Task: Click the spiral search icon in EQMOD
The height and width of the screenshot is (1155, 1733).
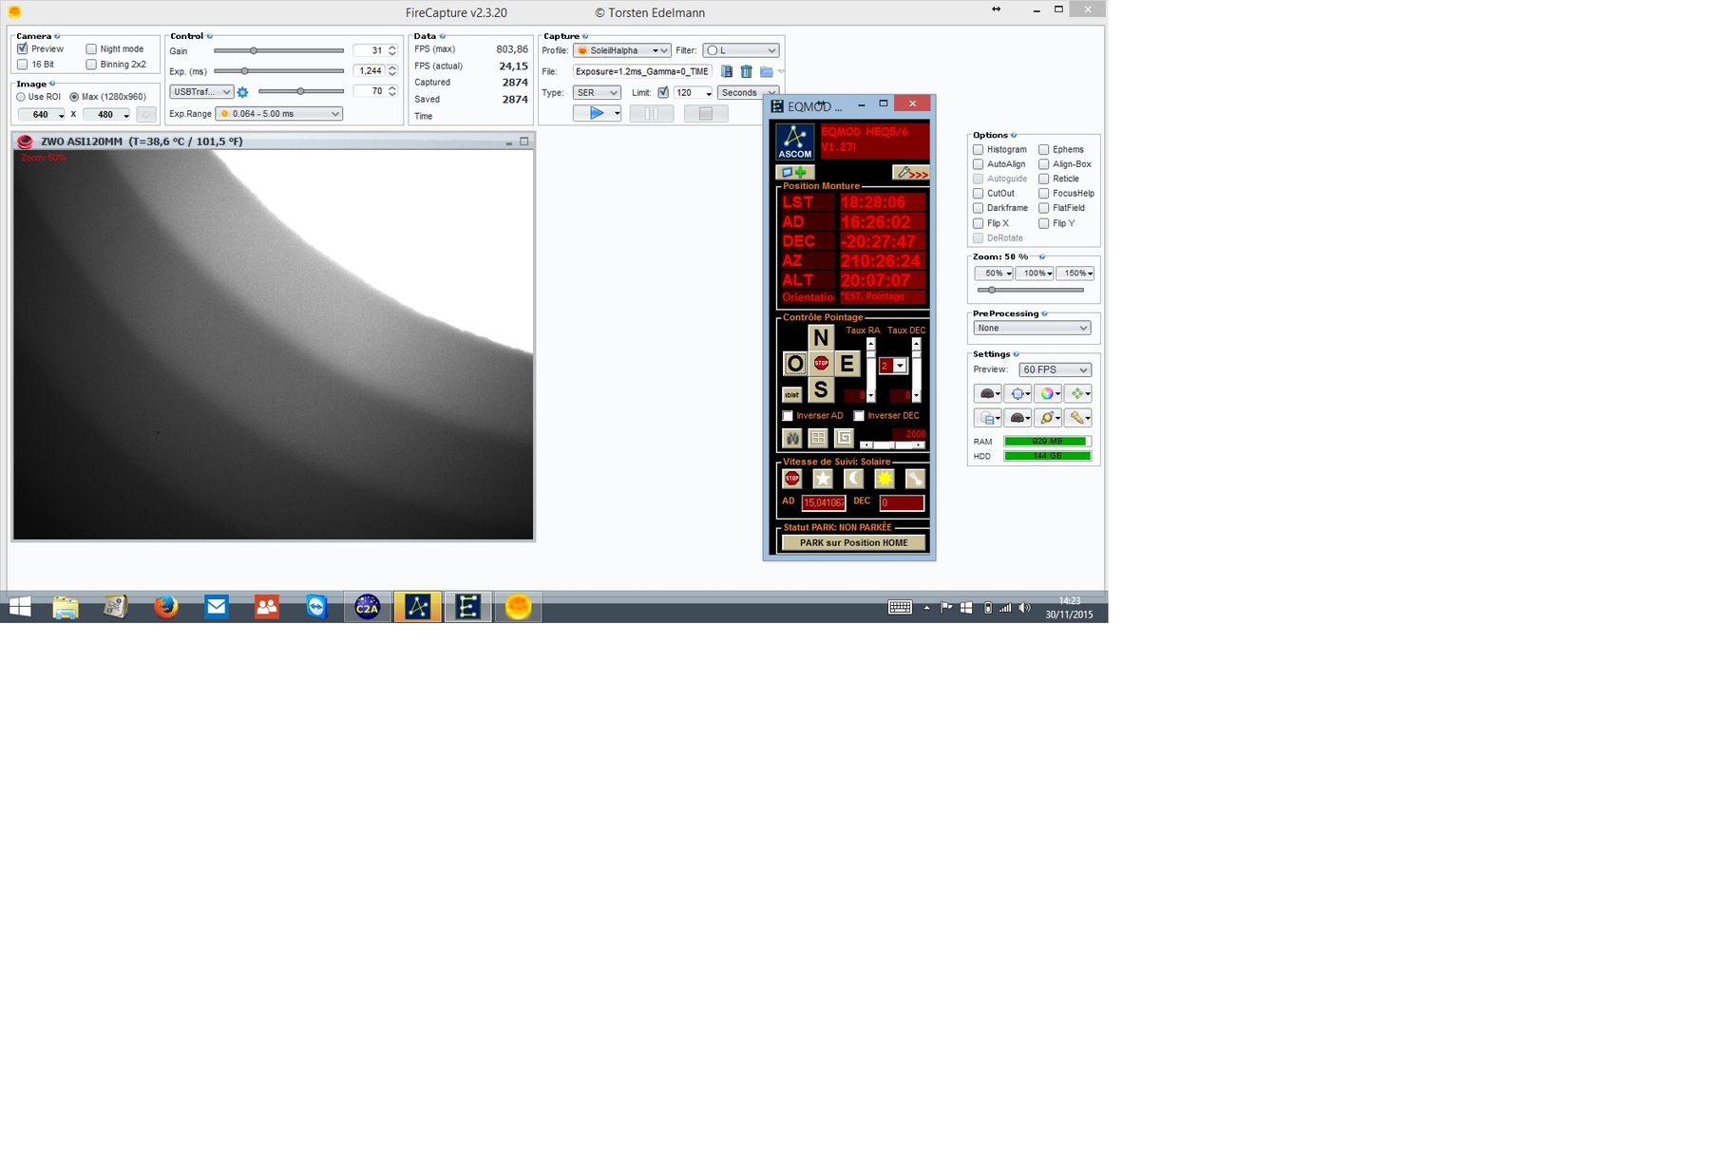Action: 844,438
